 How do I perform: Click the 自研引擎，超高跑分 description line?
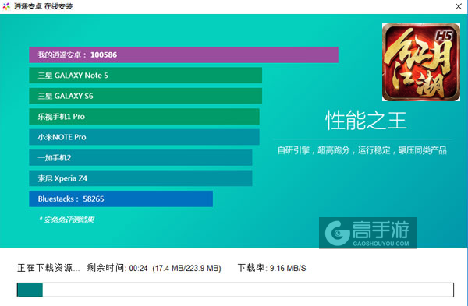click(362, 150)
